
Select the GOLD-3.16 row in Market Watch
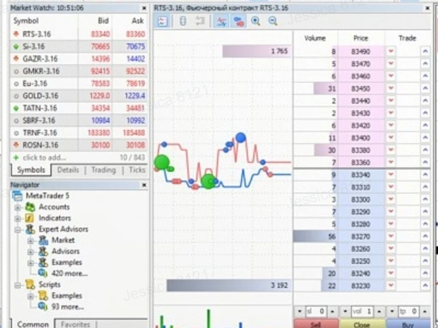tap(79, 96)
